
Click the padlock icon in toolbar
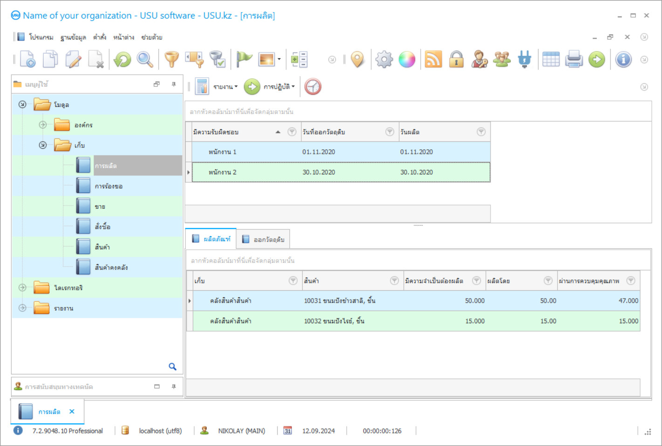[456, 60]
